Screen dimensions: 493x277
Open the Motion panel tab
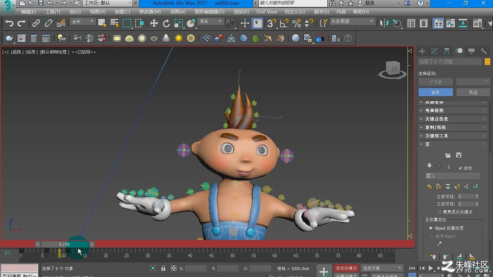click(459, 51)
